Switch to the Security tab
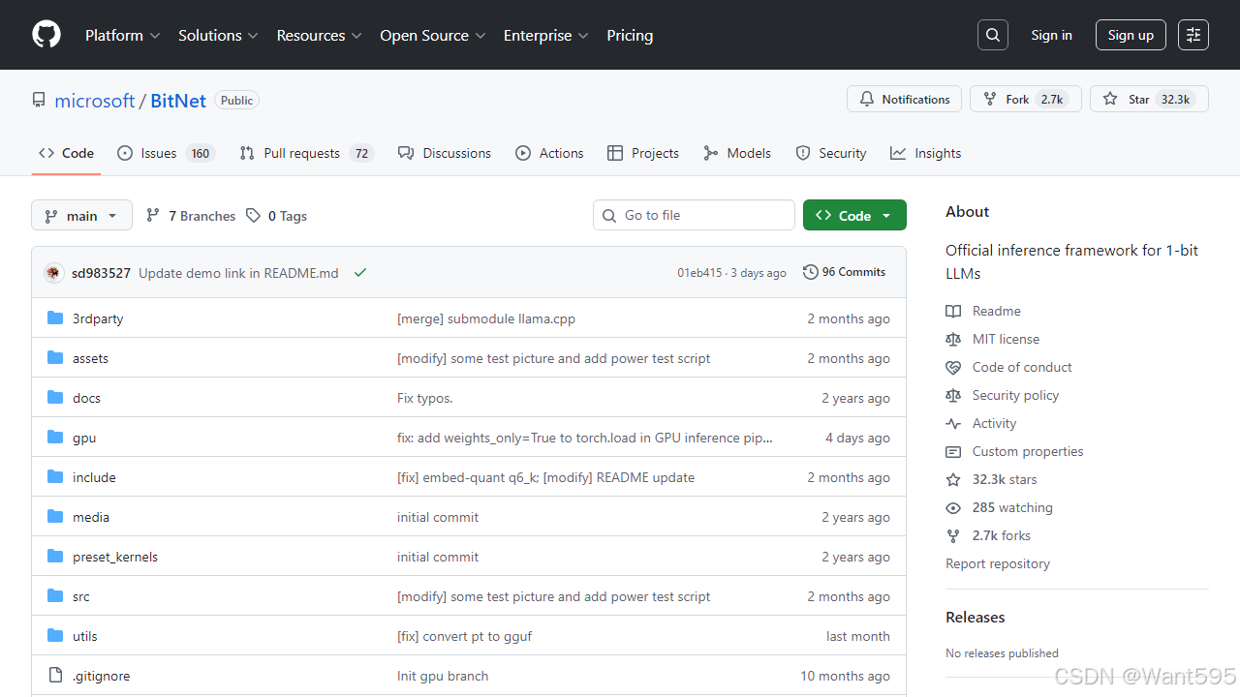Screen dimensions: 1240x697 (831, 153)
